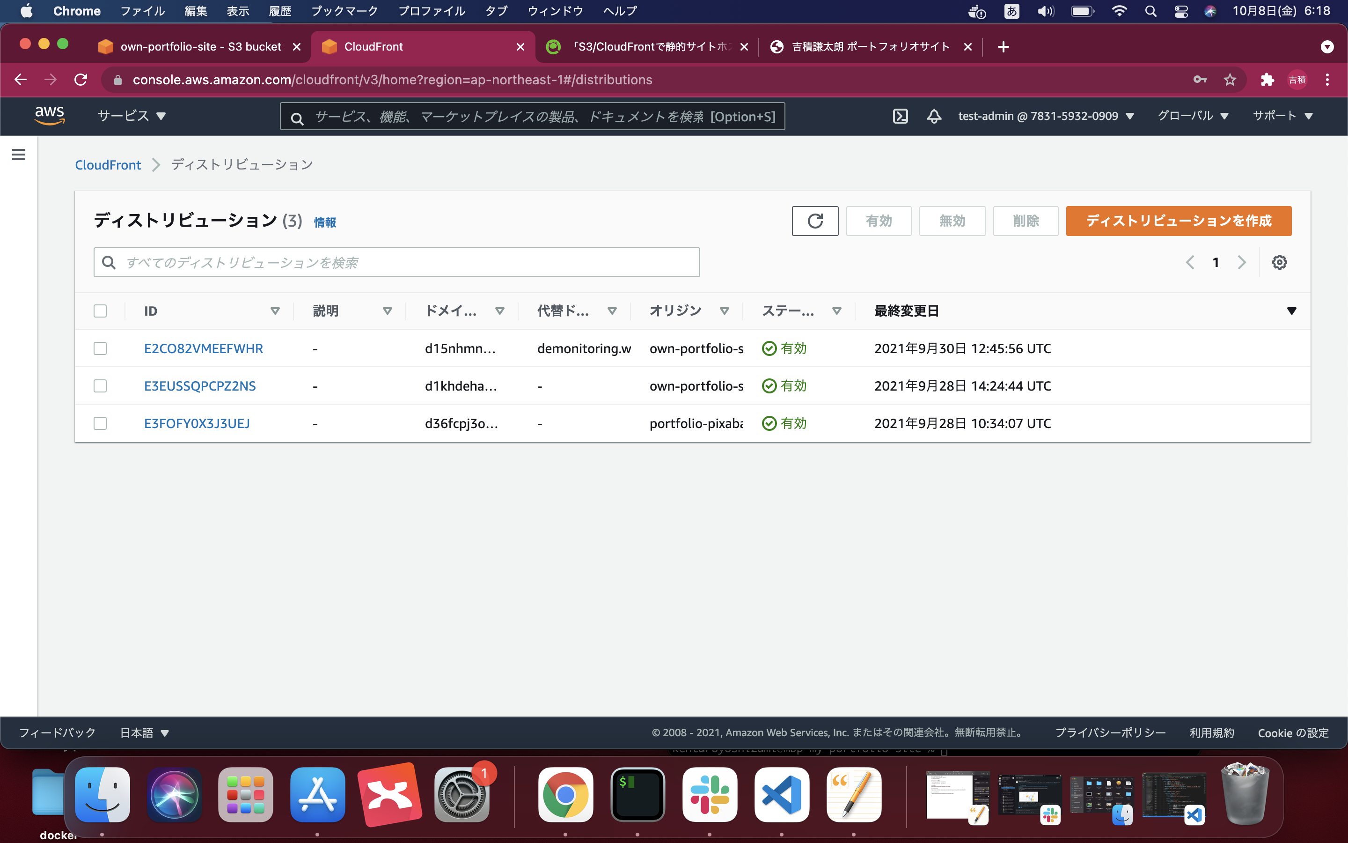Select checkbox for E3FOFY0X3J3UEJ distribution
The image size is (1348, 843).
pos(100,423)
